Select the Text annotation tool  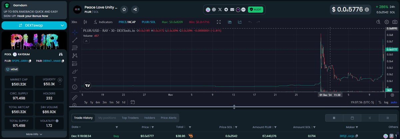(75, 79)
